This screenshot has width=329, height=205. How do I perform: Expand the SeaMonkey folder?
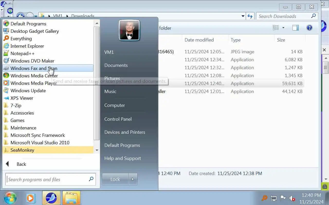point(48,150)
